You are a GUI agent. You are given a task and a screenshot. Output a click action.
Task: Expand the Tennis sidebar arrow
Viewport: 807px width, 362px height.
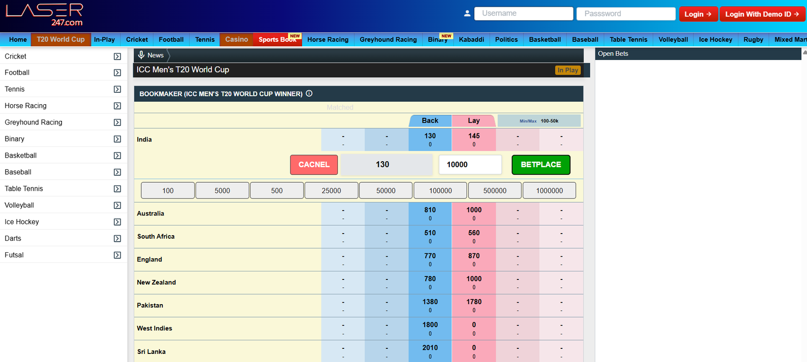pos(118,89)
